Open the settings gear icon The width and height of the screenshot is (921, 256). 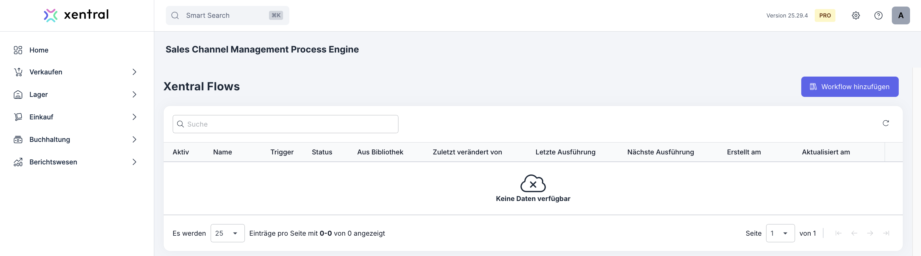[855, 15]
